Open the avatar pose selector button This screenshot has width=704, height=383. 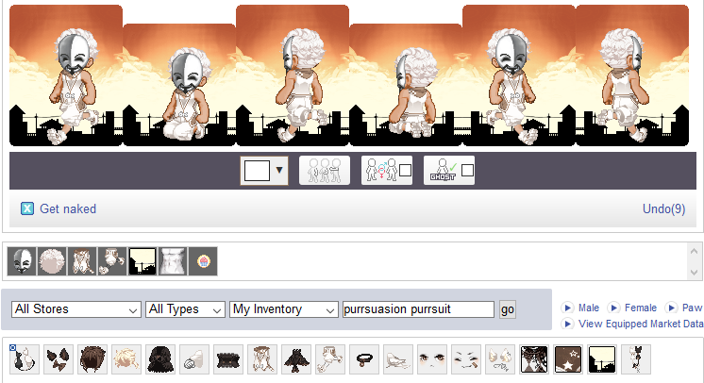pos(325,170)
